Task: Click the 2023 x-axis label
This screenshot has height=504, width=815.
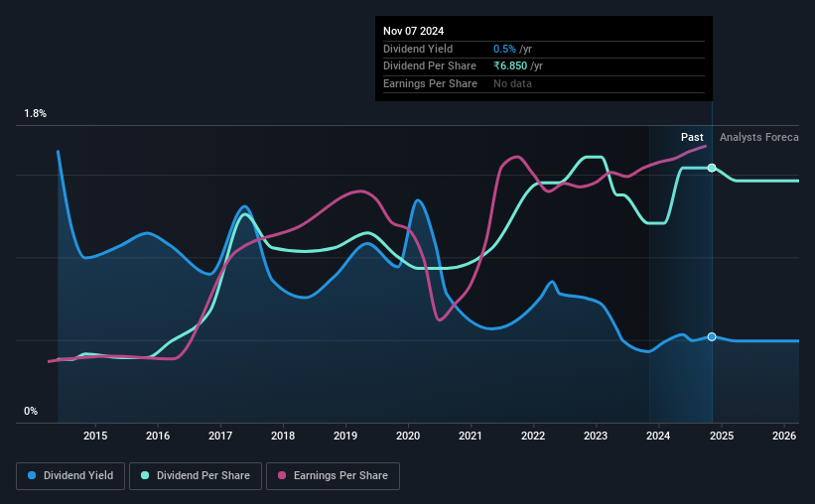Action: (x=596, y=436)
